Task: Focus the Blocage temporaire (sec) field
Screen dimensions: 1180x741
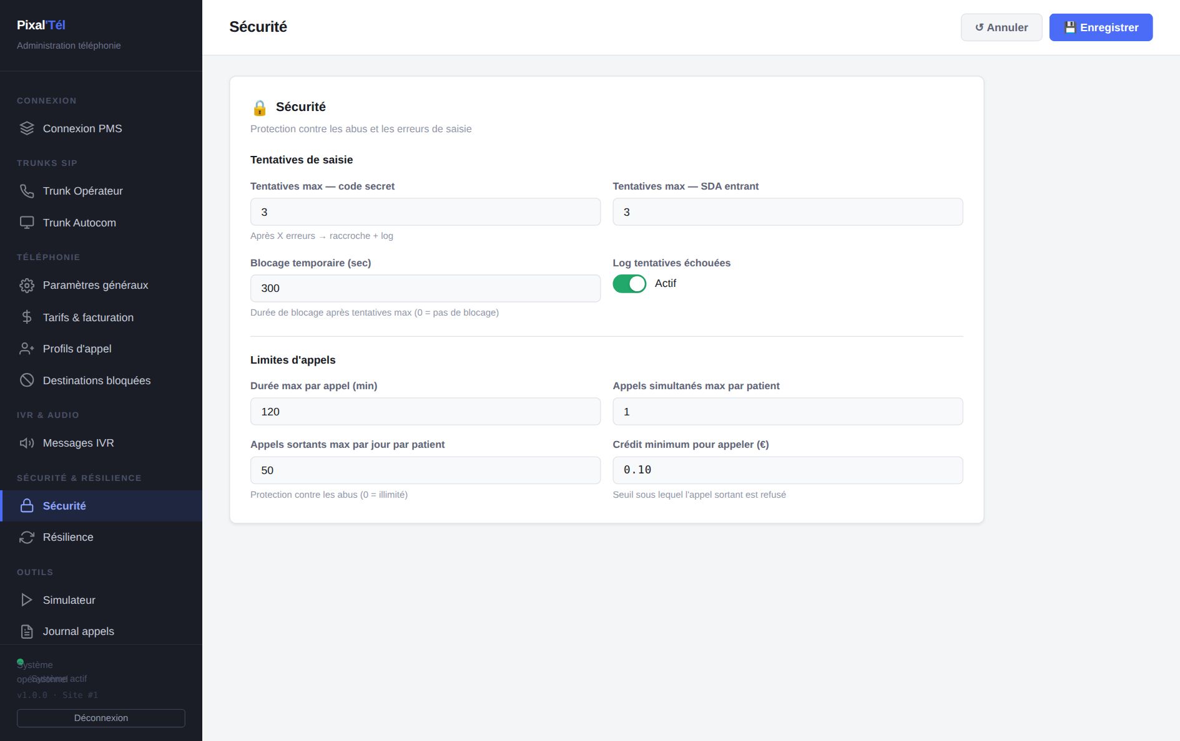Action: pos(425,288)
